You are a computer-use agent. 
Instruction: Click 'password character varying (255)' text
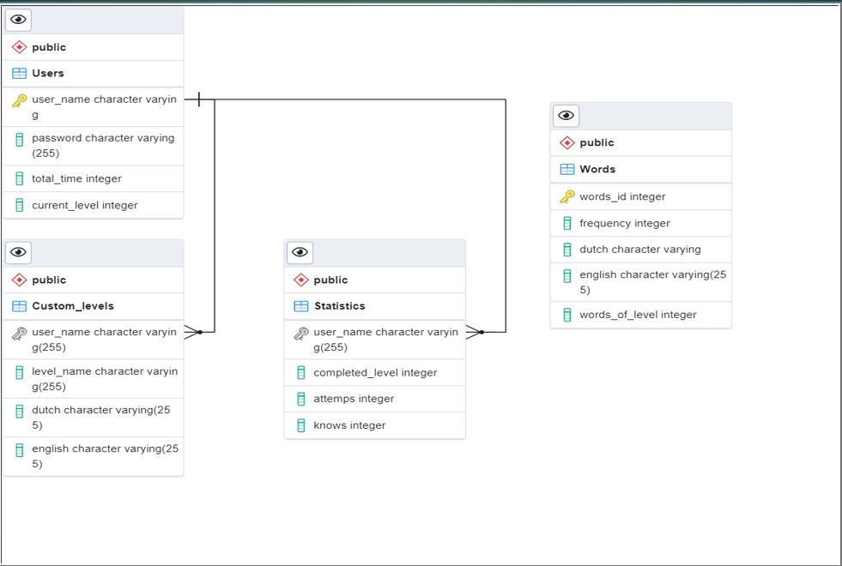pyautogui.click(x=103, y=146)
